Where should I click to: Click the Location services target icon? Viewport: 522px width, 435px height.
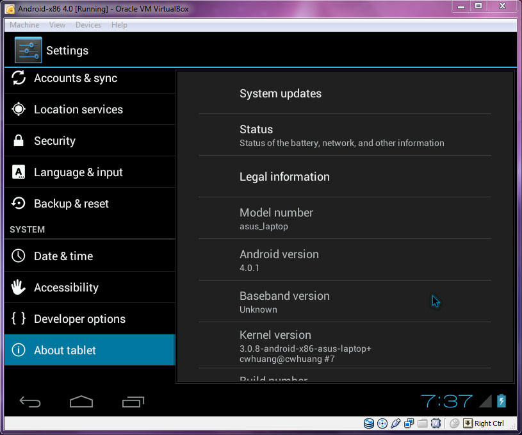click(19, 110)
